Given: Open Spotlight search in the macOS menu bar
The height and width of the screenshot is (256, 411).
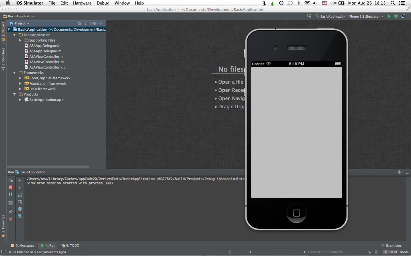Looking at the screenshot, I should tap(393, 3).
